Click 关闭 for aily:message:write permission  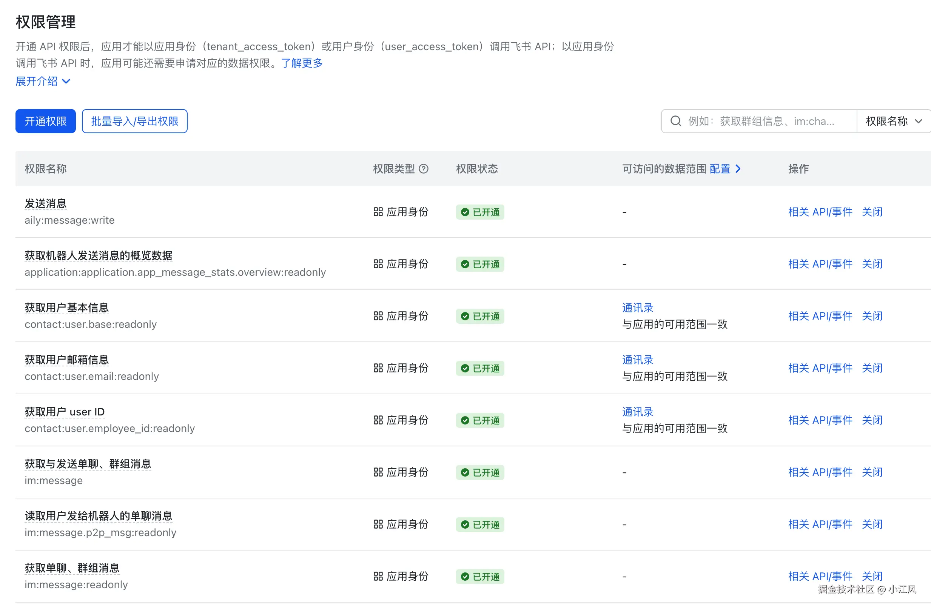[x=872, y=212]
